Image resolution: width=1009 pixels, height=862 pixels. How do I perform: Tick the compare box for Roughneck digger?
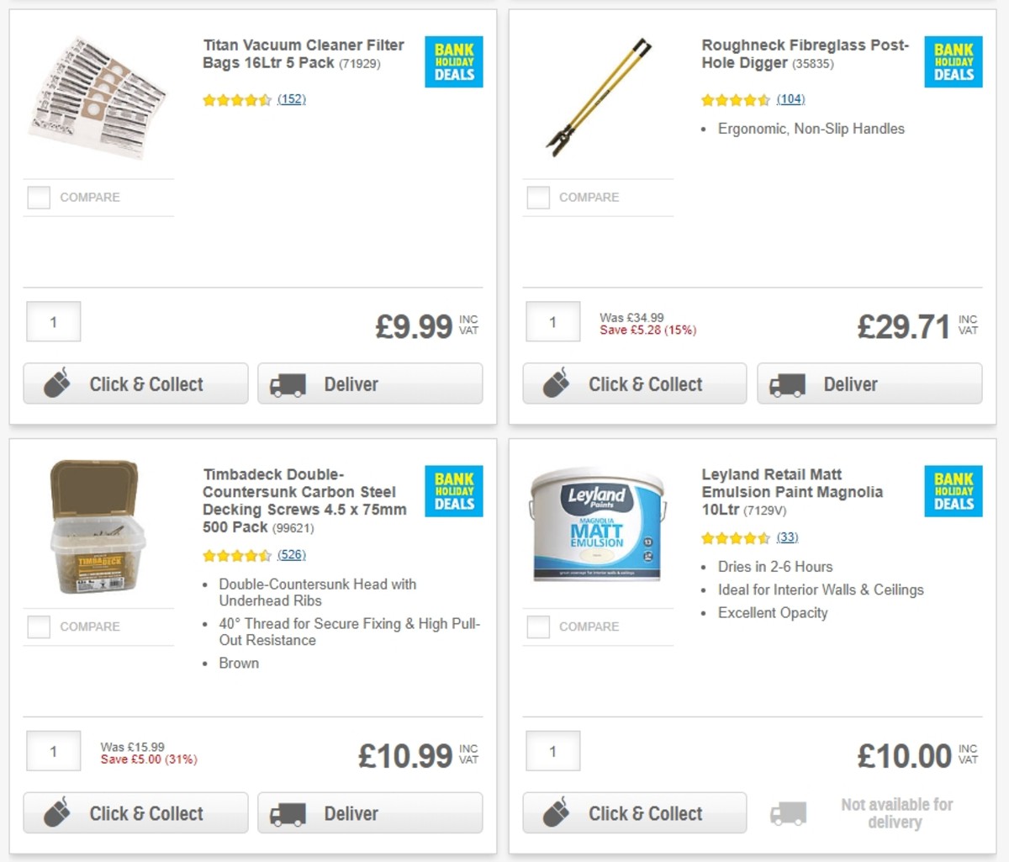[x=537, y=197]
